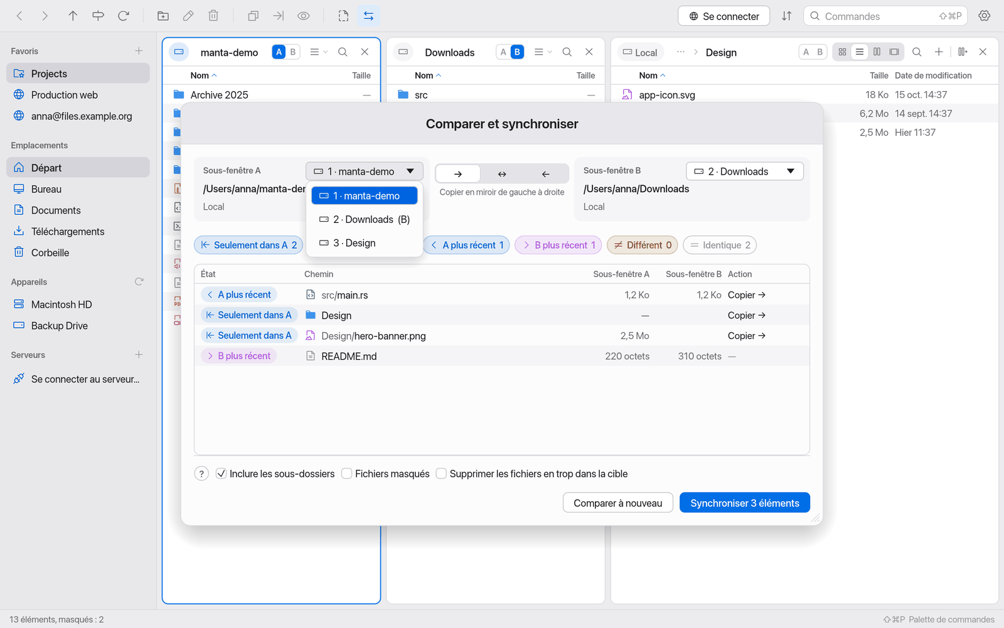Toggle Inclure les sous-dossiers checkbox

[x=221, y=474]
